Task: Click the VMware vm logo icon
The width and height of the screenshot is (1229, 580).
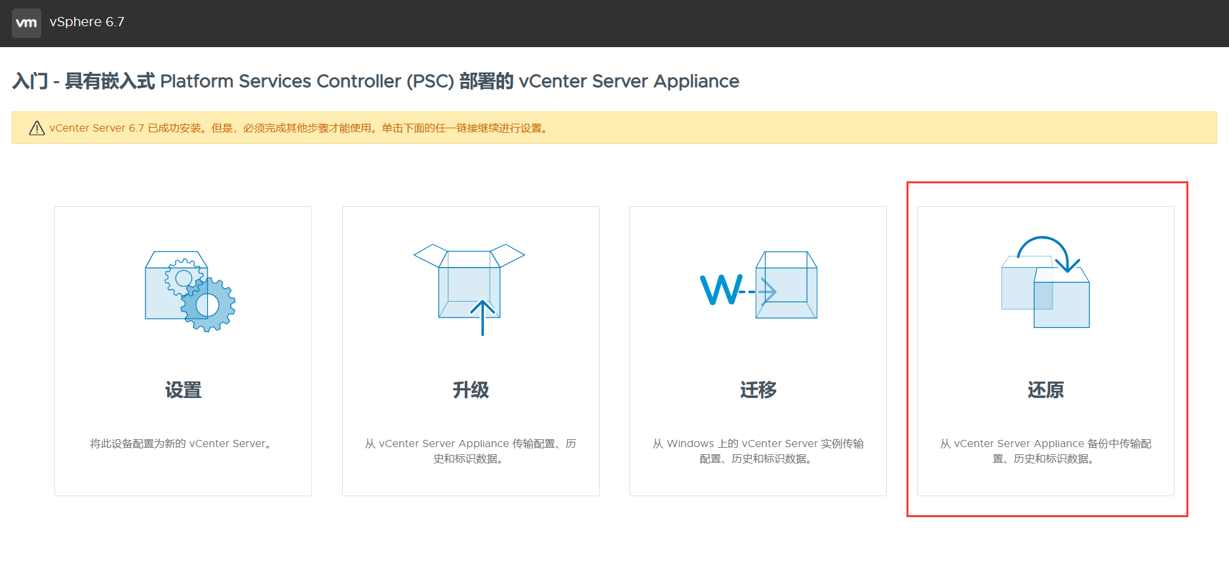Action: click(x=26, y=23)
